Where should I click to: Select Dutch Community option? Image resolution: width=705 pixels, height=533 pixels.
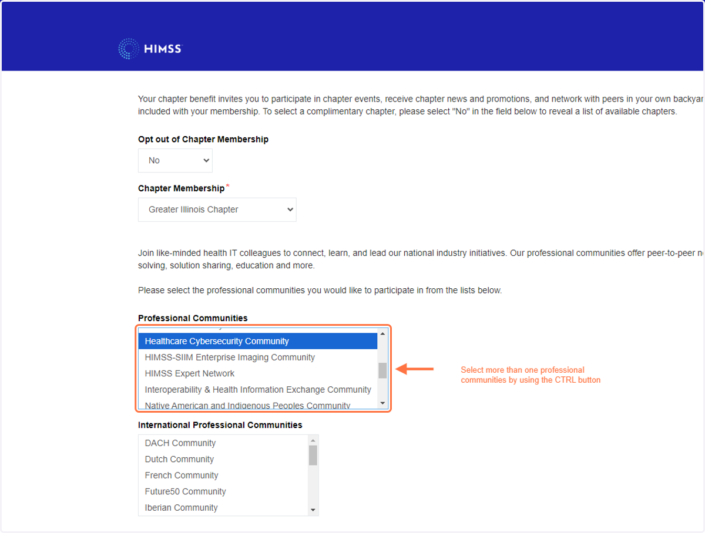pyautogui.click(x=223, y=459)
